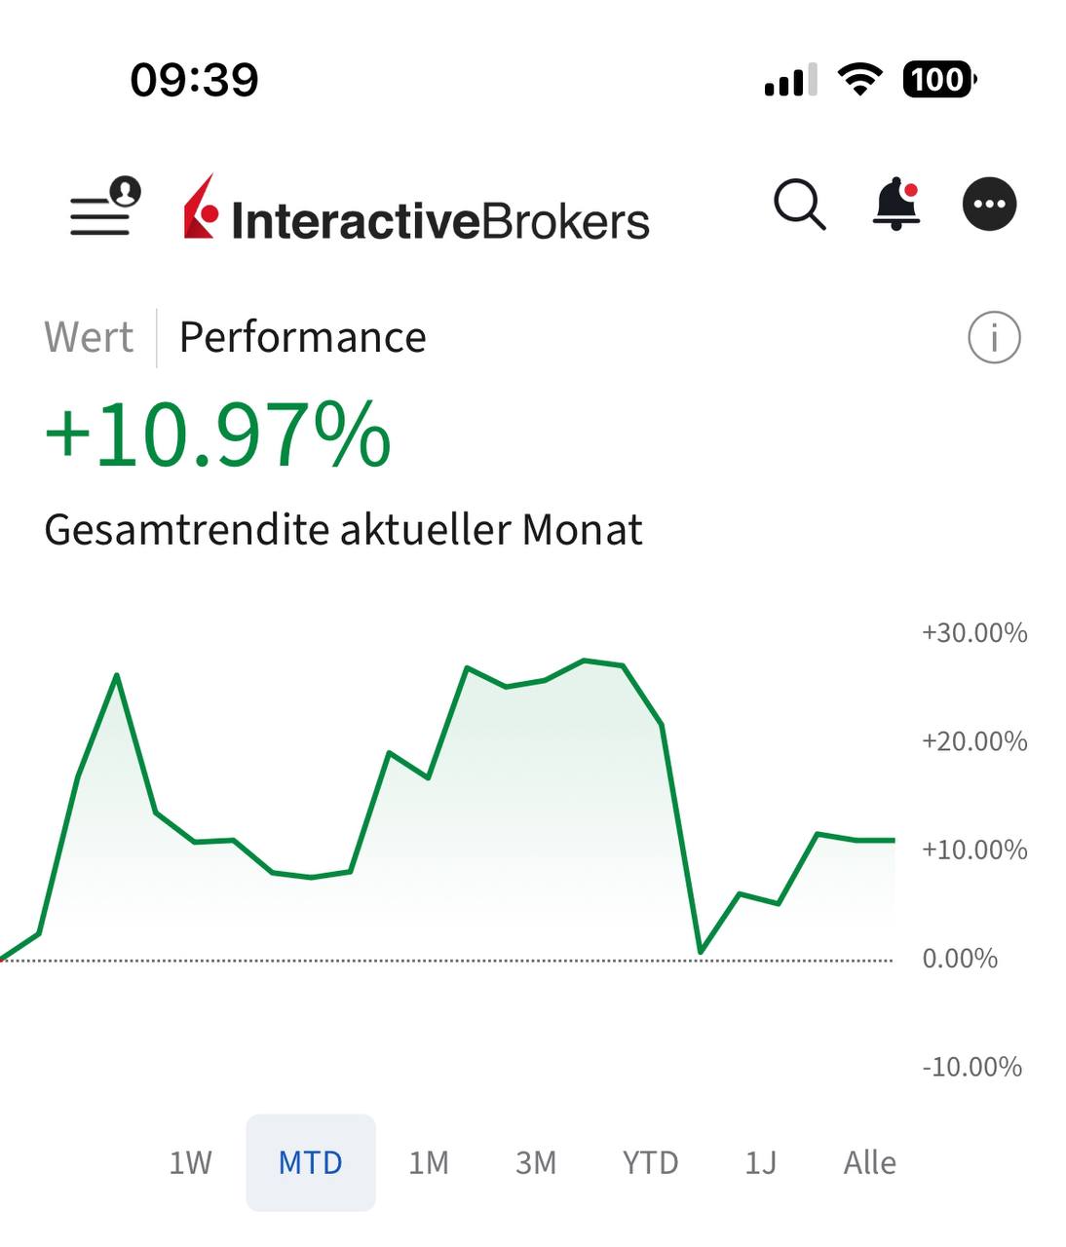Select the 1W time range

point(190,1162)
